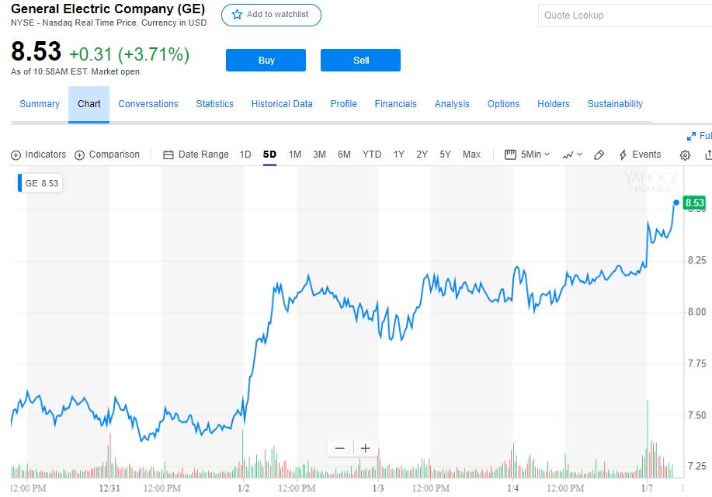The image size is (712, 497).
Task: Open the Indicators plus icon
Action: click(x=16, y=155)
